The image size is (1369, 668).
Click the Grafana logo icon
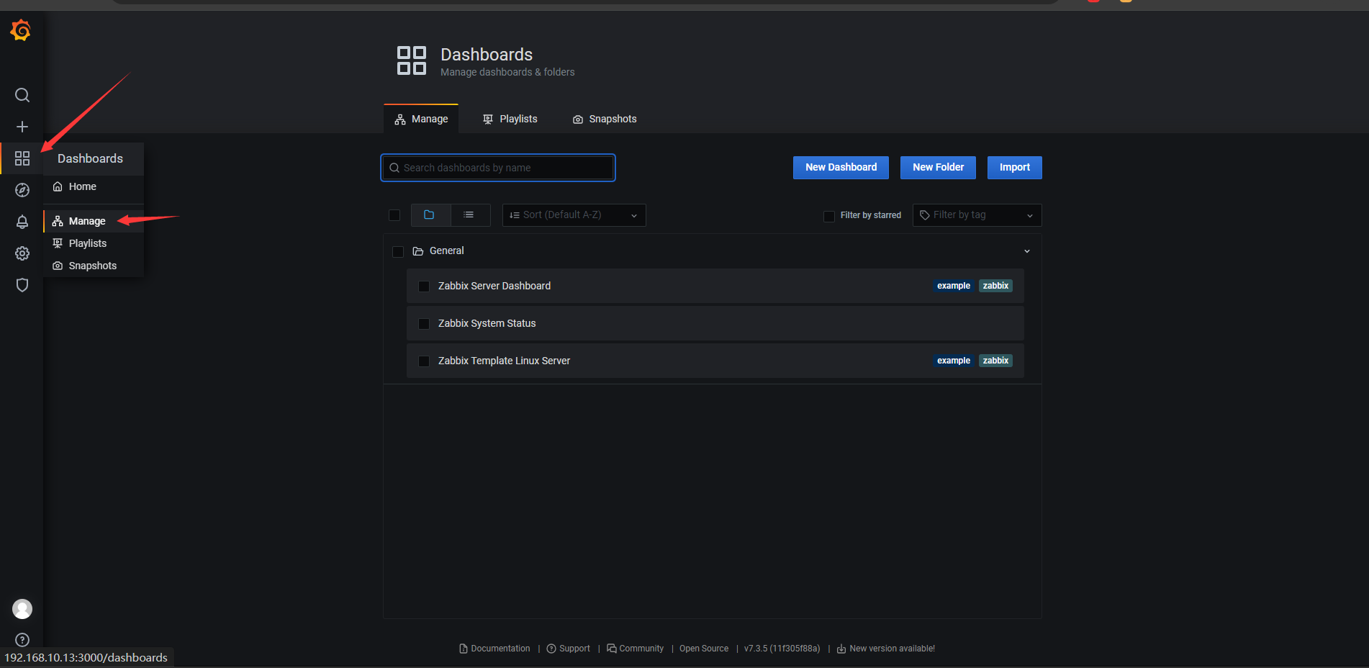tap(21, 30)
